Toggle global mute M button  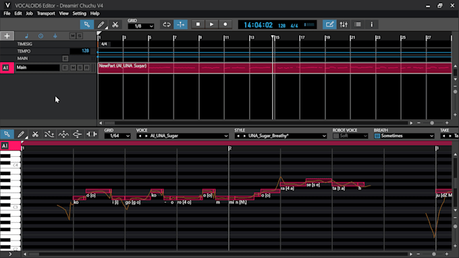[x=73, y=36]
